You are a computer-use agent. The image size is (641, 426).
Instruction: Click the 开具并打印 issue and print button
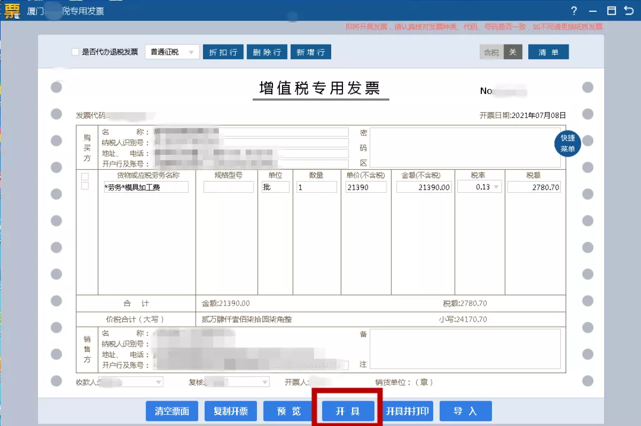click(407, 411)
